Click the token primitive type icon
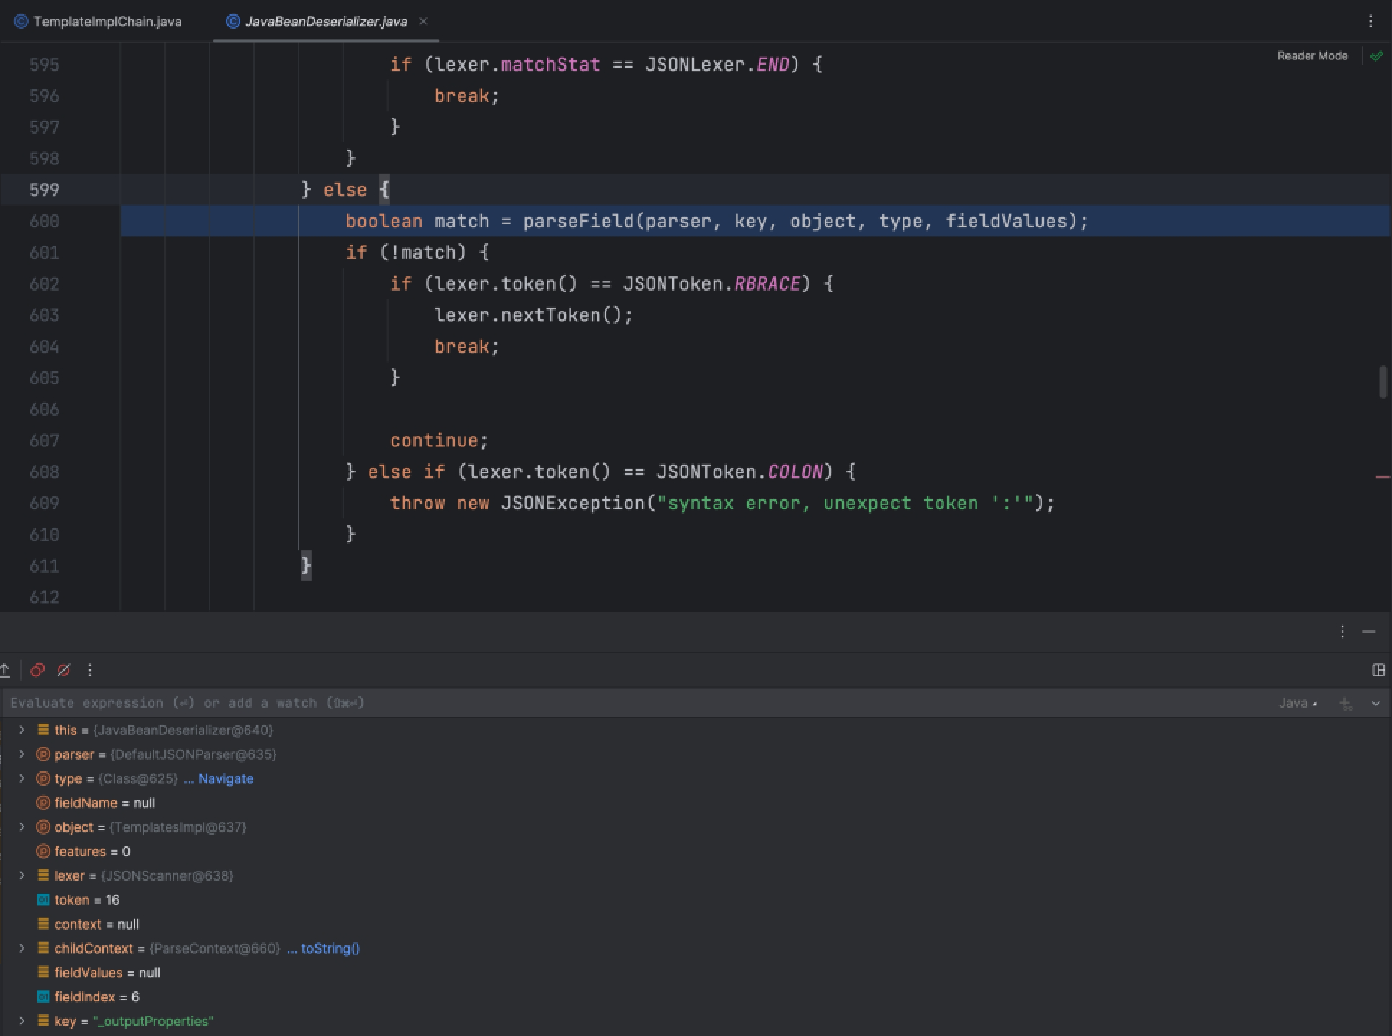The width and height of the screenshot is (1392, 1036). point(42,900)
